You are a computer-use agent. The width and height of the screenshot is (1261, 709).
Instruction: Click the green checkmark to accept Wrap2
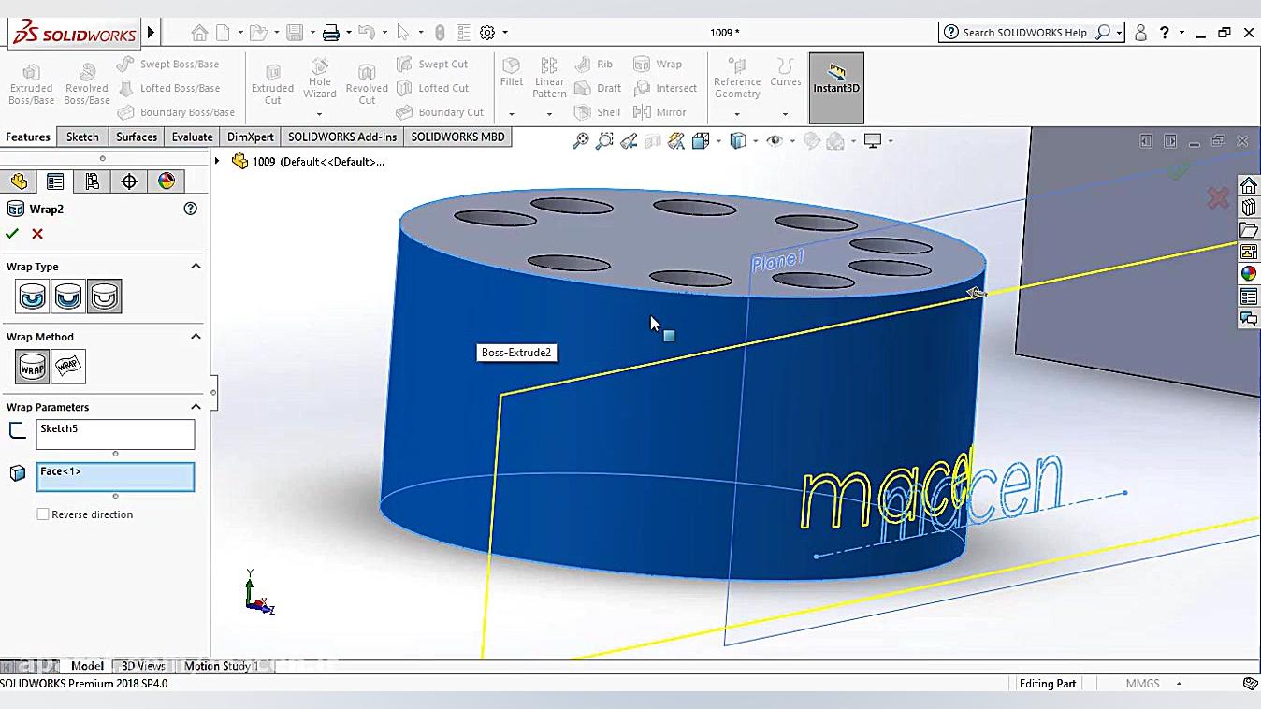coord(12,234)
